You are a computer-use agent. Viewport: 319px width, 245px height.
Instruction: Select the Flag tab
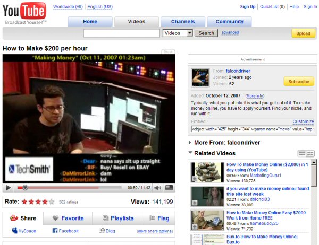click(x=159, y=218)
